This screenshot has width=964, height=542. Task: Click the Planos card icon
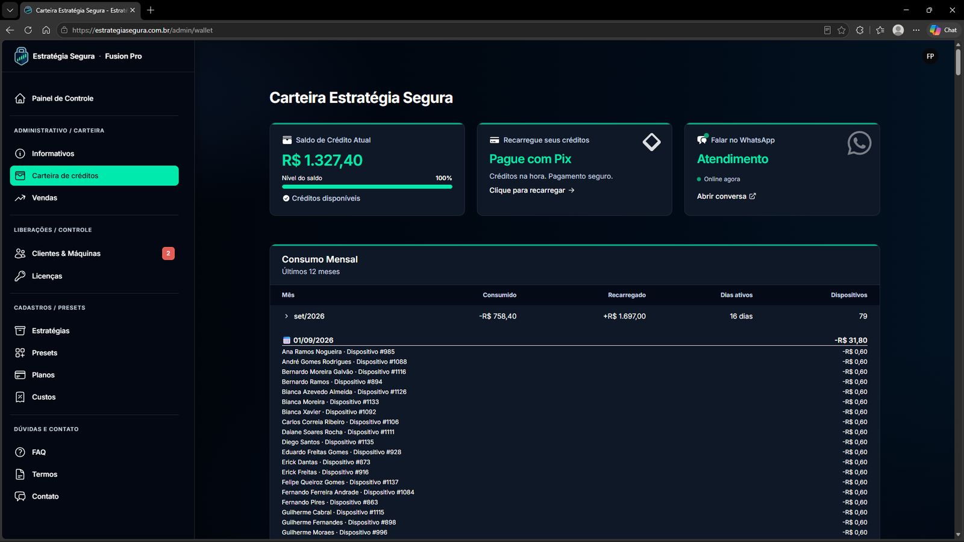[x=20, y=375]
